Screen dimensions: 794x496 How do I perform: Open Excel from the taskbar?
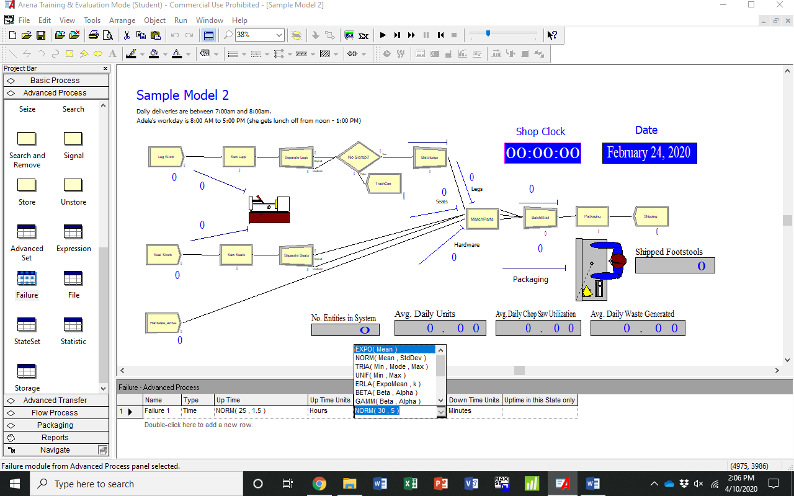click(411, 484)
